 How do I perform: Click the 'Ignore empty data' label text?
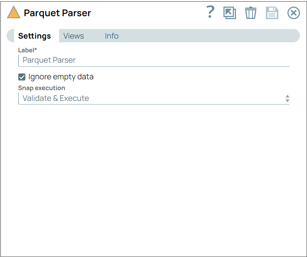pos(61,77)
